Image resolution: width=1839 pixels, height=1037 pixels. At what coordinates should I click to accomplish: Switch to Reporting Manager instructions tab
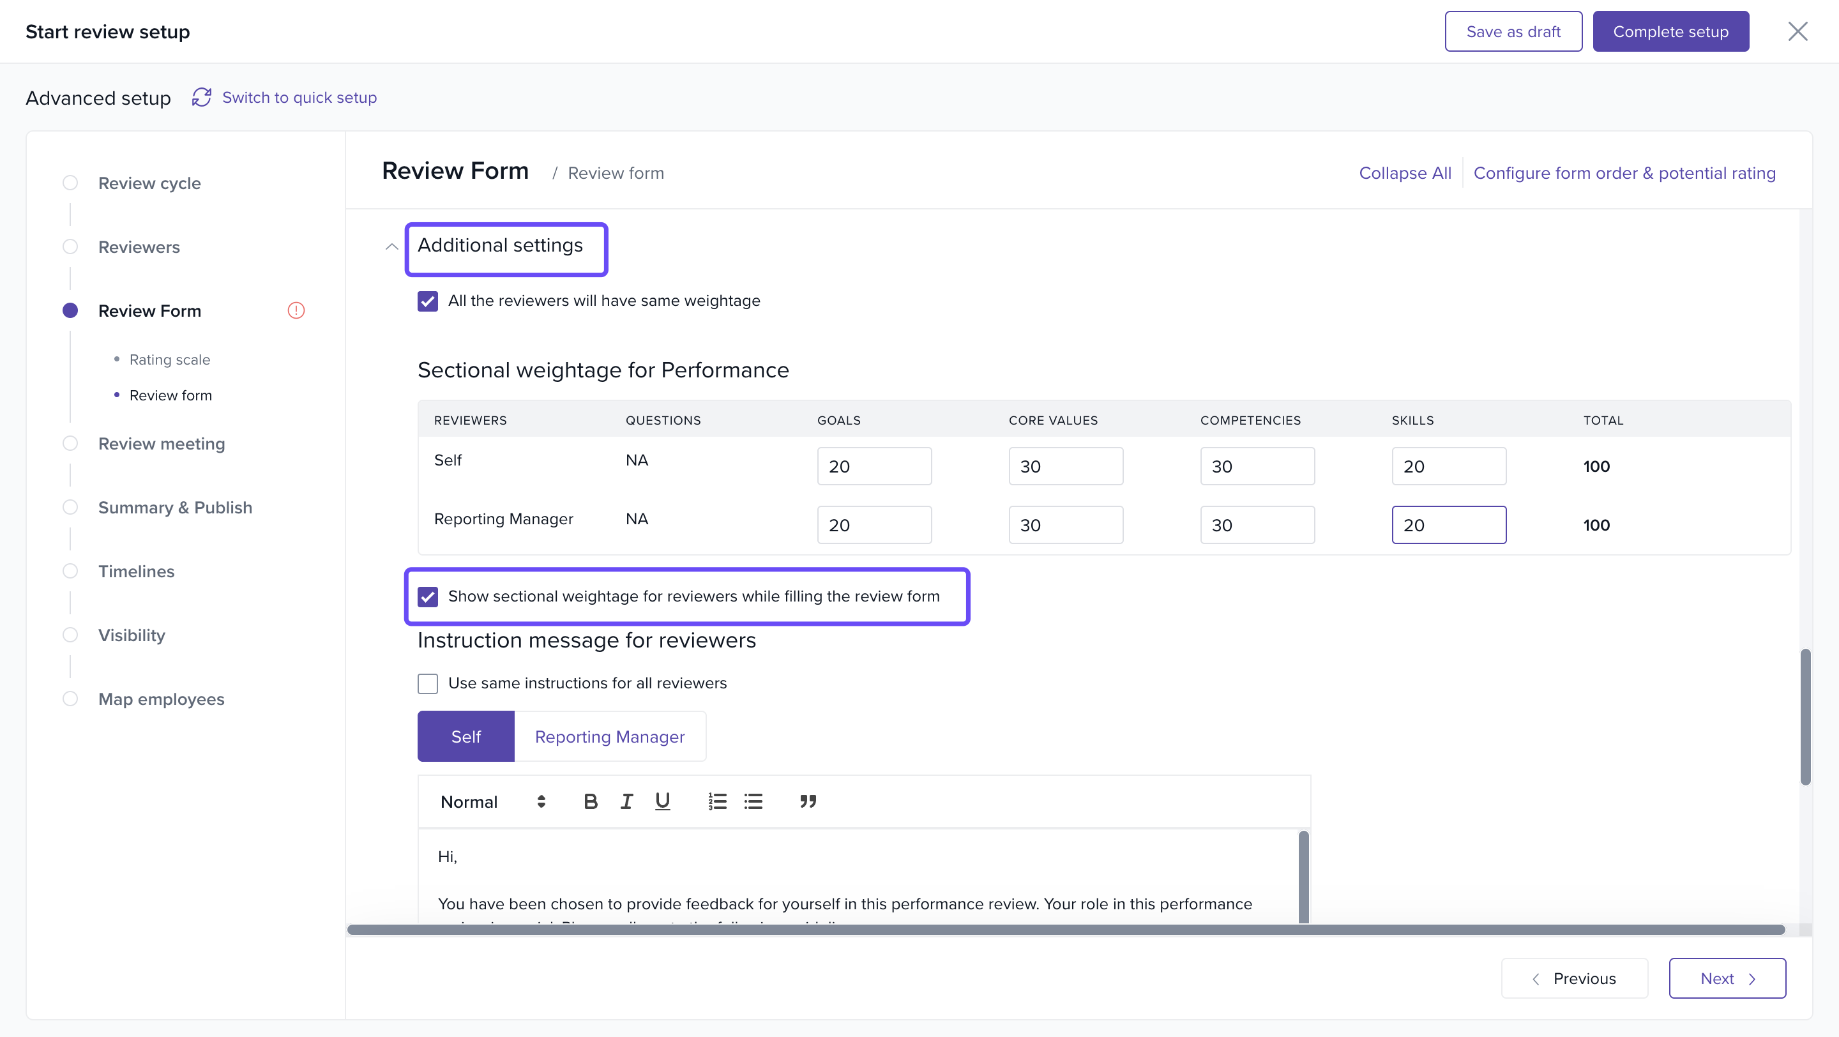pyautogui.click(x=610, y=736)
